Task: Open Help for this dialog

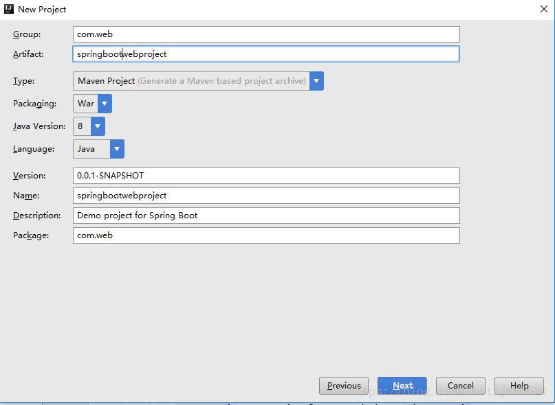Action: click(519, 386)
